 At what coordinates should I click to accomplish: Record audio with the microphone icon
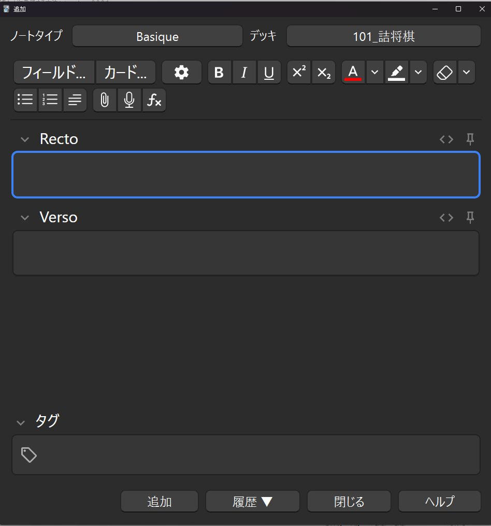(129, 100)
